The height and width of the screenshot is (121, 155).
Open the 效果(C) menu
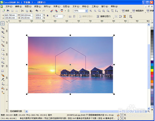[x=57, y=7]
